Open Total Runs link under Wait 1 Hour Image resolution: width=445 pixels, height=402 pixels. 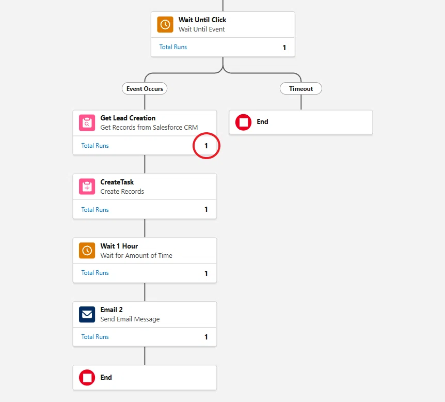tap(95, 273)
